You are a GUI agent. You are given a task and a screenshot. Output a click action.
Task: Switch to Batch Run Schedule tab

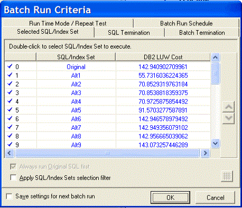click(187, 23)
